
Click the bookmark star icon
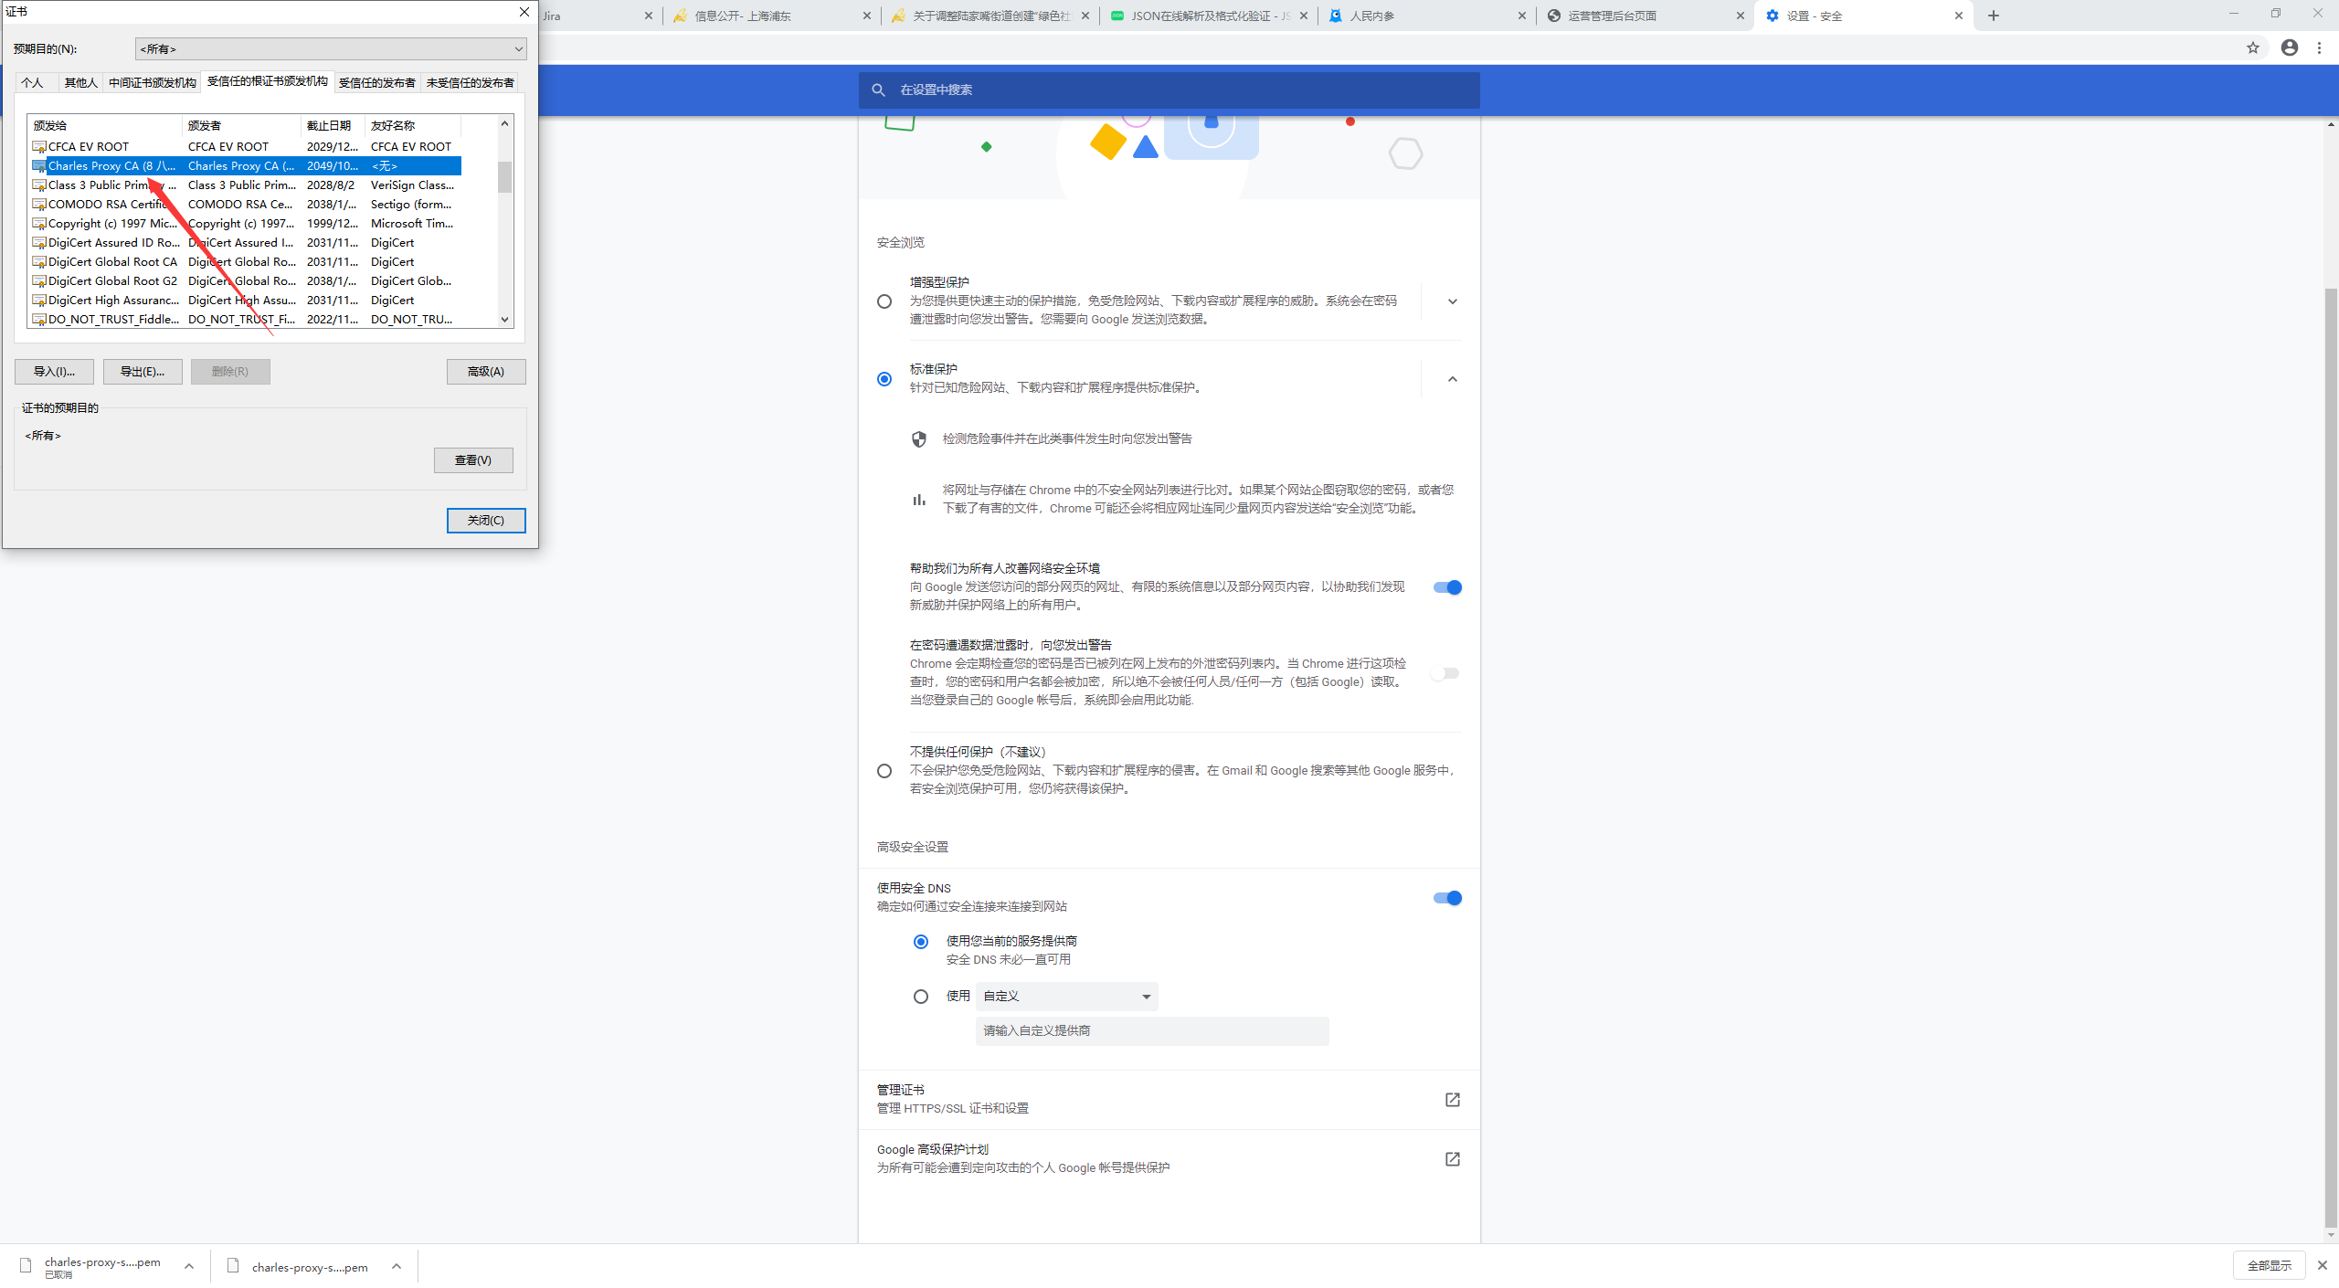pos(2252,48)
